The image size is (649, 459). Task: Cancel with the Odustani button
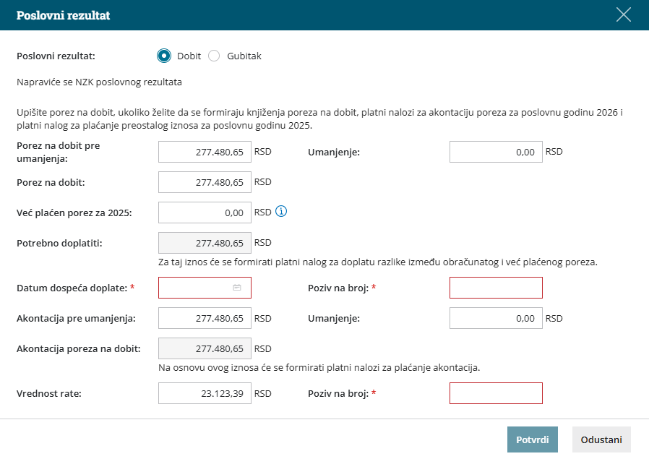[x=601, y=439]
